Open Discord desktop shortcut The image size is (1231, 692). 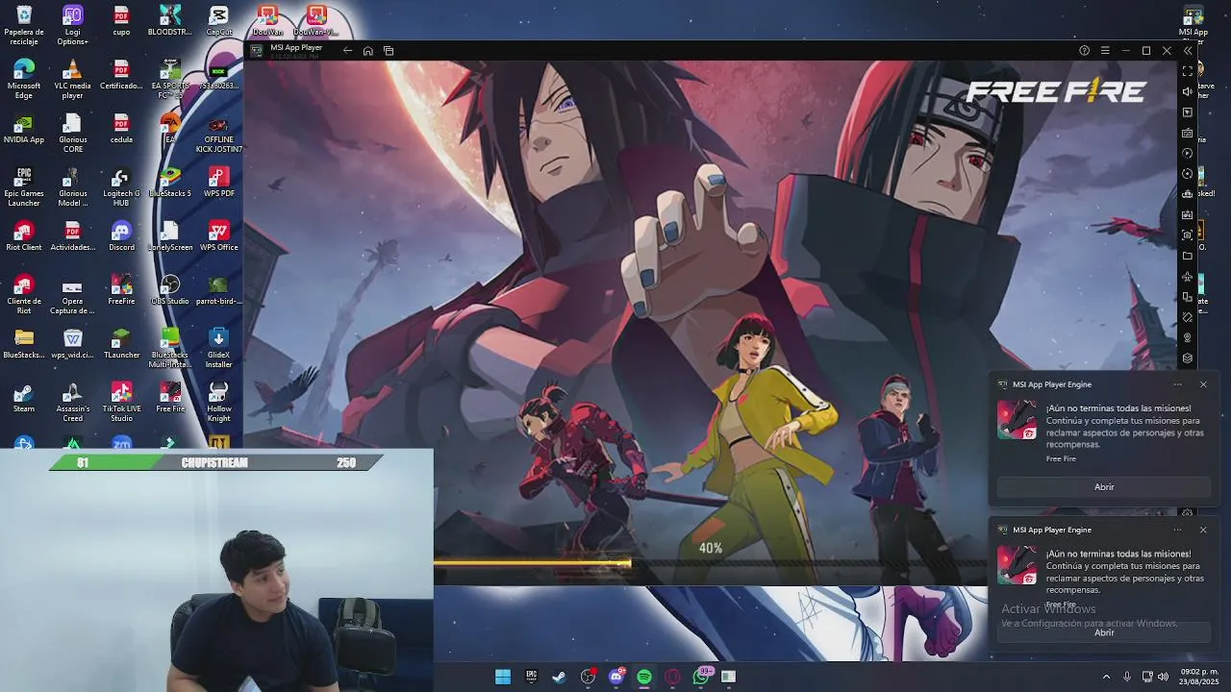(121, 236)
